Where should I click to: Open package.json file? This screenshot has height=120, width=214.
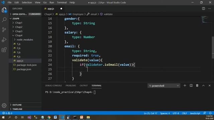click(x=25, y=69)
